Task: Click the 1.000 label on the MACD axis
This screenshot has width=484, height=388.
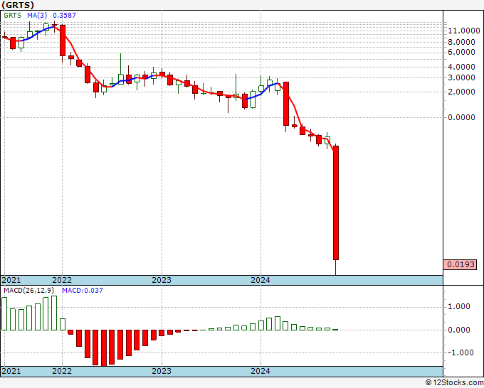Action: pos(459,307)
